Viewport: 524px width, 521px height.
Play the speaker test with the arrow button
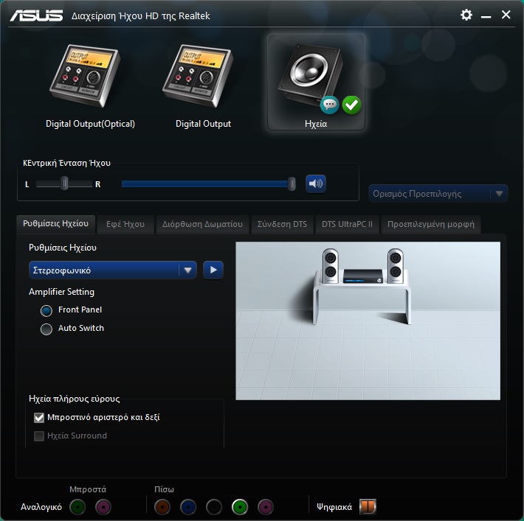point(213,270)
